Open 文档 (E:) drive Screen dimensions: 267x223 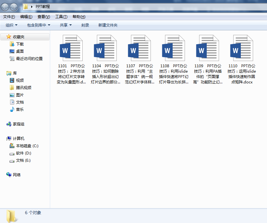coord(23,160)
